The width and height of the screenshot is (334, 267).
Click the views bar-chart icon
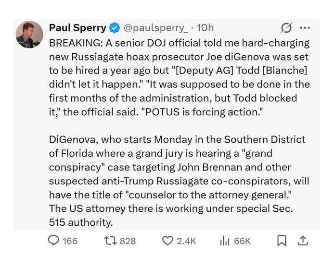tap(224, 241)
